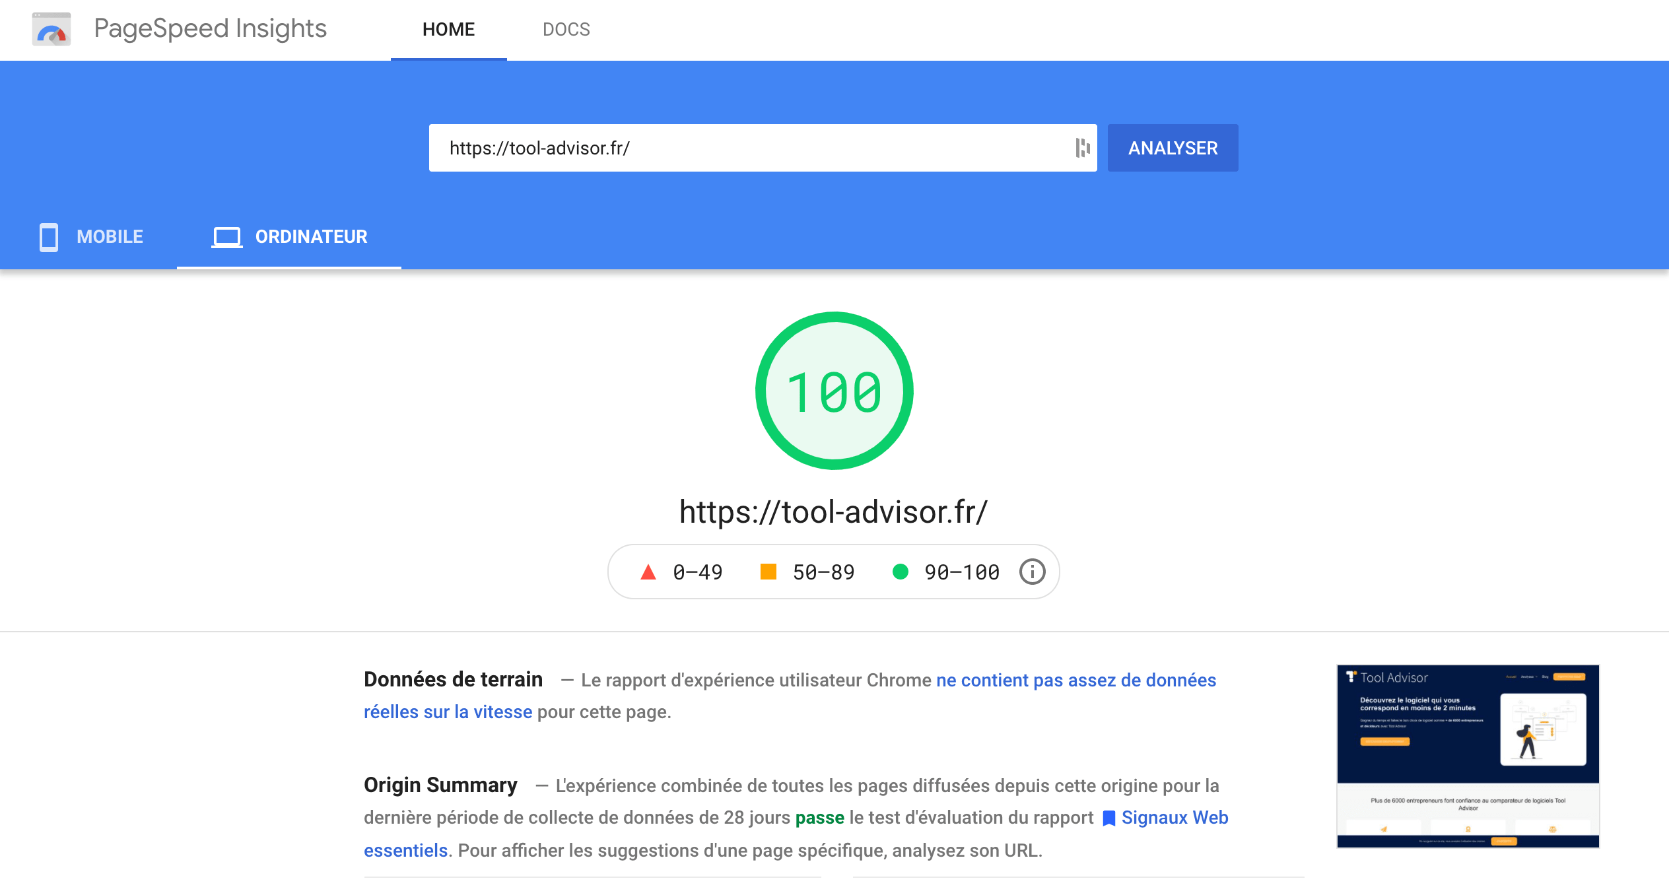Click the red triangle 0-49 legend marker
The image size is (1669, 895).
[x=648, y=572]
